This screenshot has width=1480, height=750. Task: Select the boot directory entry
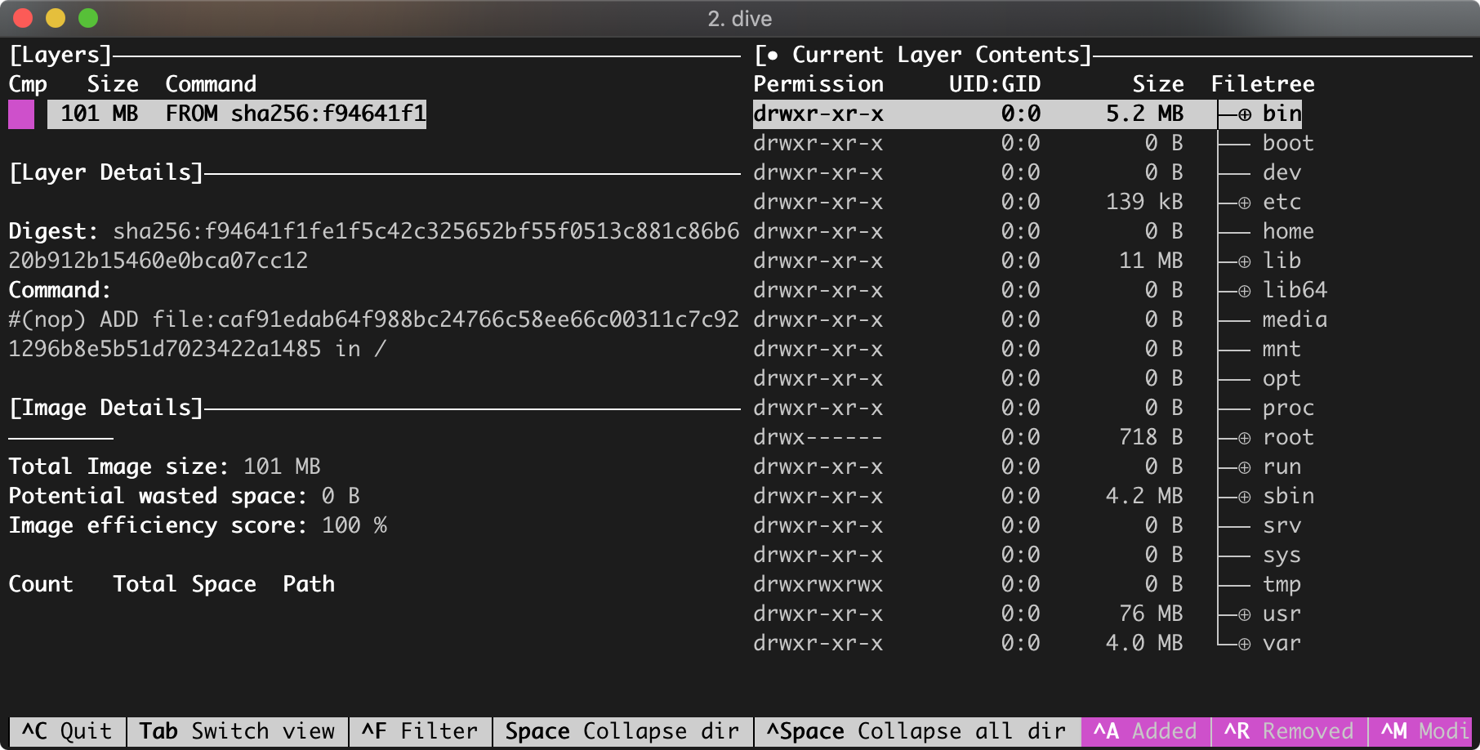point(1286,143)
